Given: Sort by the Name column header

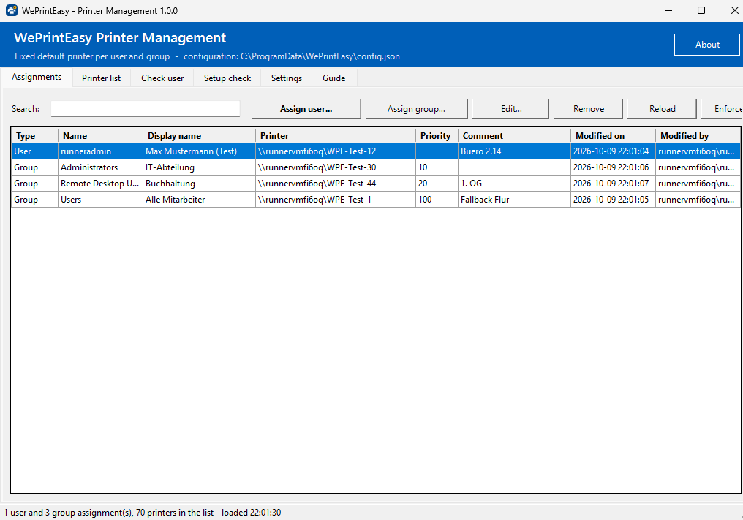Looking at the screenshot, I should (100, 135).
